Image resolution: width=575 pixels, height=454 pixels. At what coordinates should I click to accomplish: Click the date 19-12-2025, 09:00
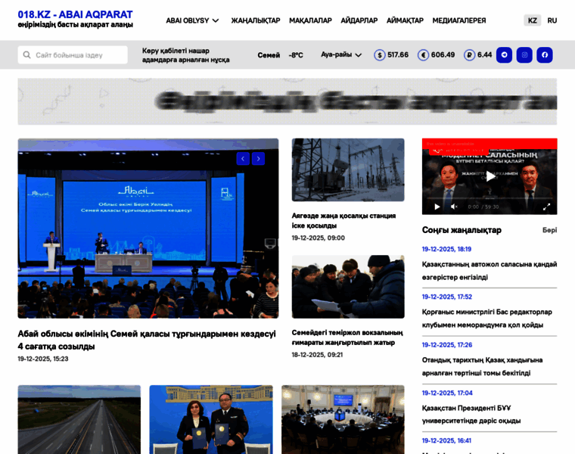tap(319, 238)
